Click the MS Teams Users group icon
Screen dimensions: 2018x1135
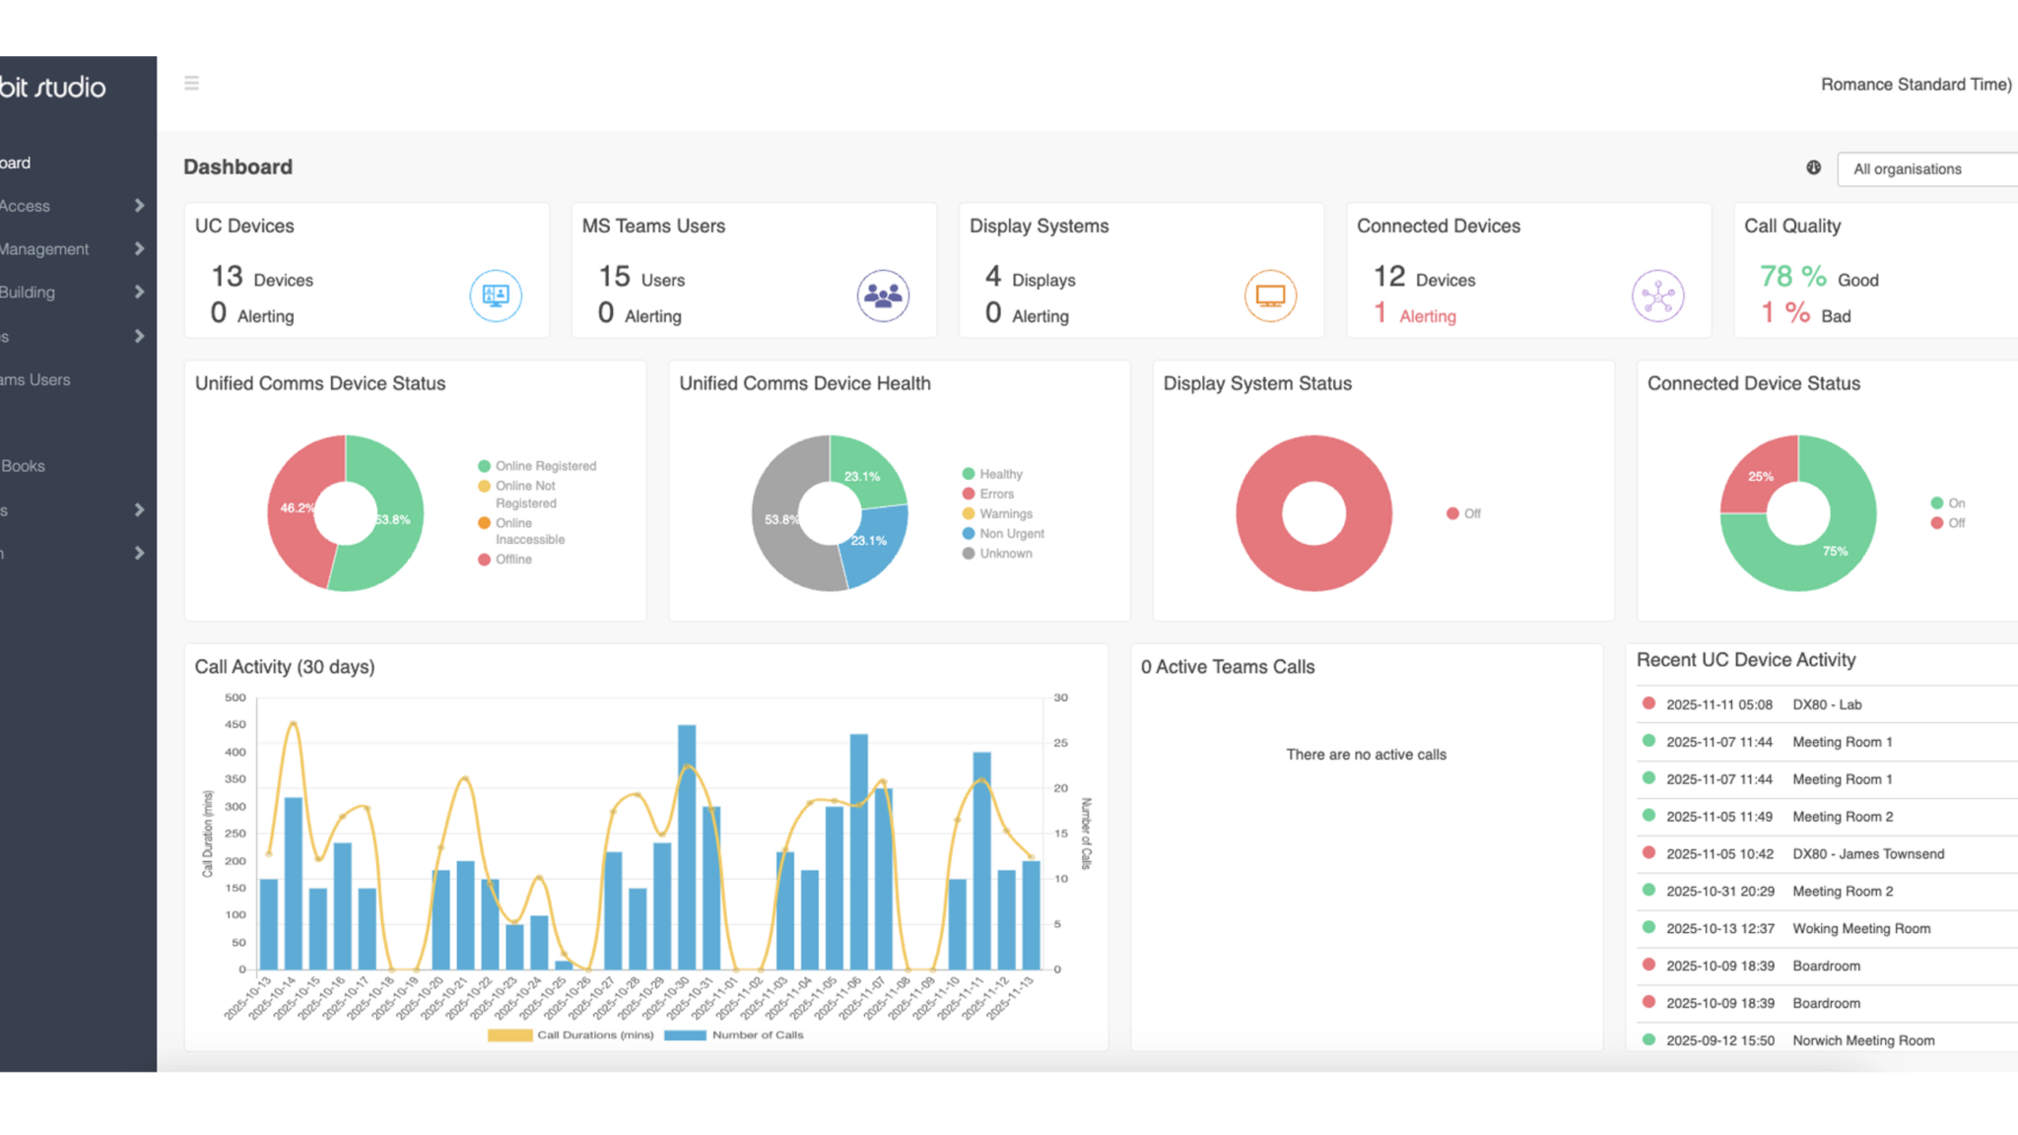click(882, 296)
